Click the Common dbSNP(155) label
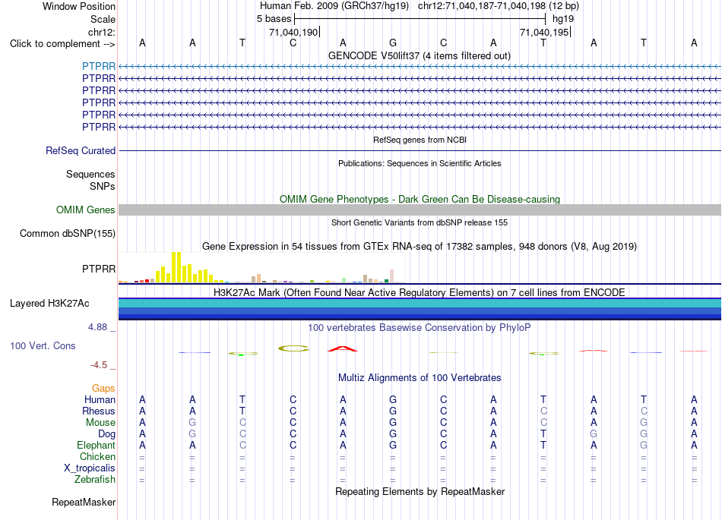Image resolution: width=722 pixels, height=520 pixels. [x=67, y=234]
